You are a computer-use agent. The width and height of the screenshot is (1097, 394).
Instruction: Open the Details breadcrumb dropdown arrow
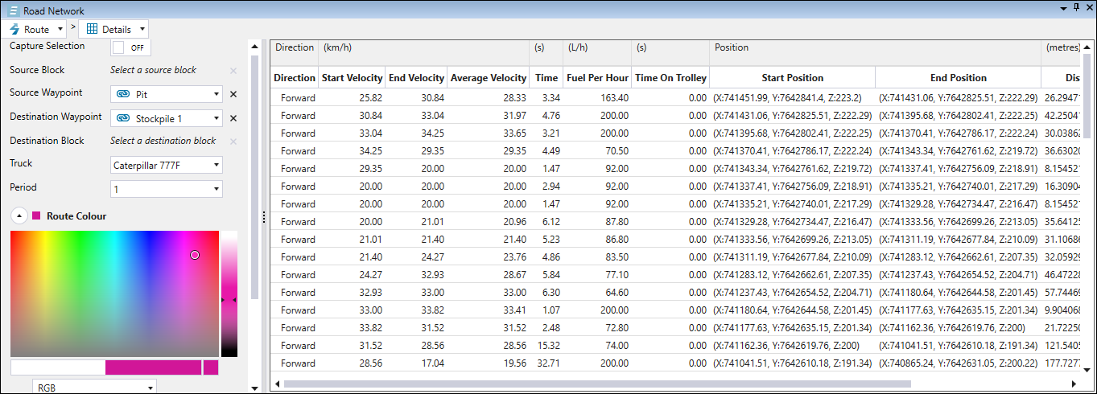(142, 30)
